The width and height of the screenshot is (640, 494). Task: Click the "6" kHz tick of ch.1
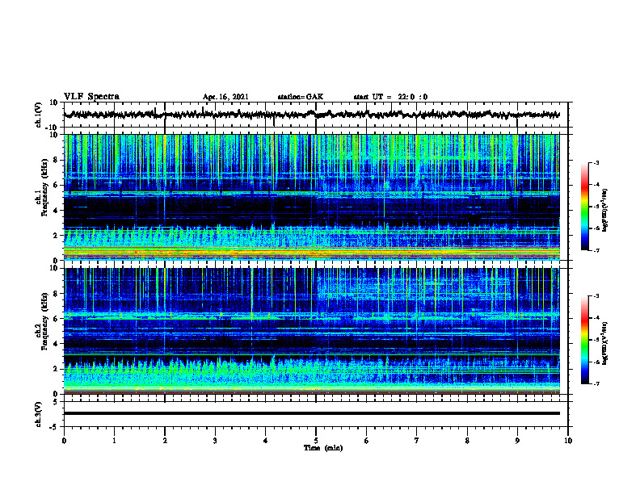tap(56, 185)
